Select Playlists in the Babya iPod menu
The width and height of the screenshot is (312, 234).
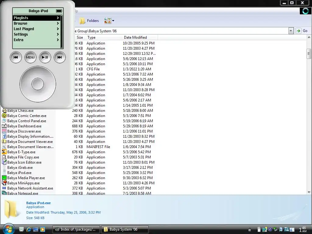(37, 18)
